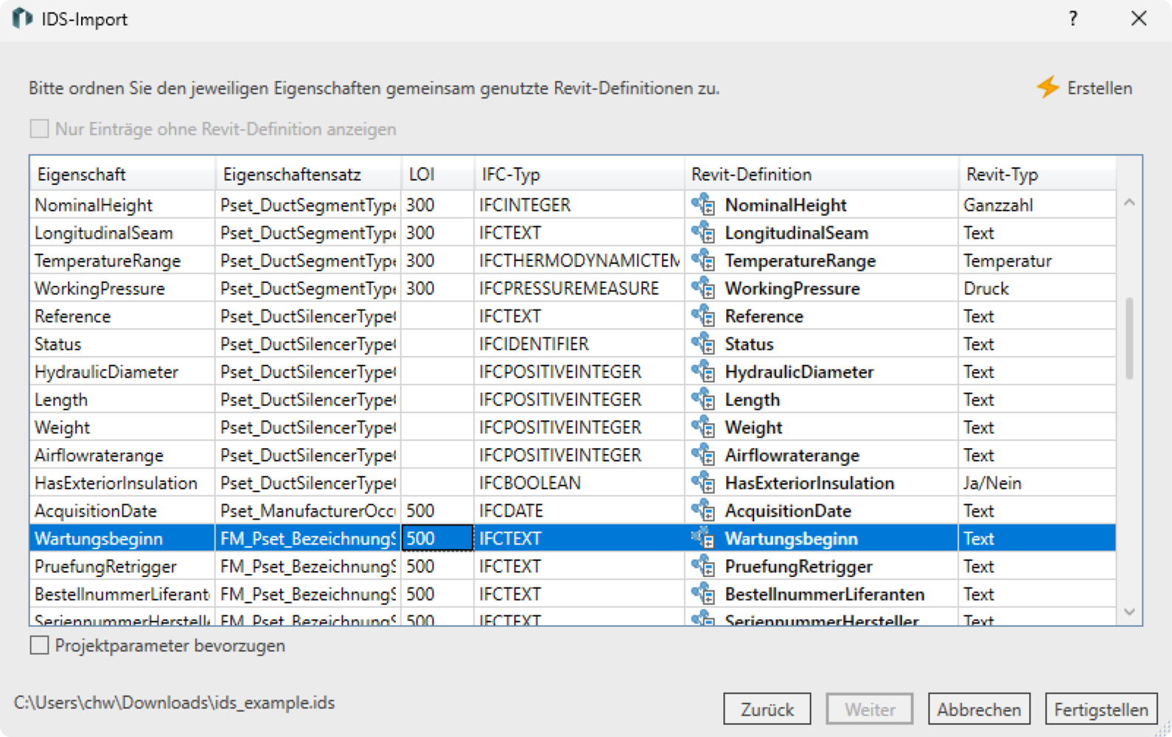Image resolution: width=1172 pixels, height=737 pixels.
Task: Click Pset_ManufacturerOcc property set cell
Action: [x=308, y=510]
